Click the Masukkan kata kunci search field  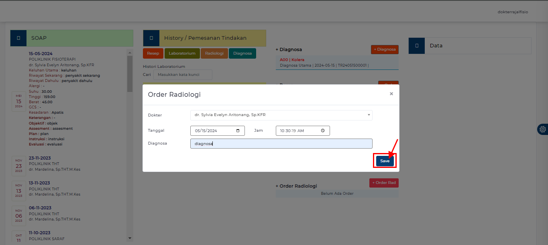pyautogui.click(x=183, y=75)
